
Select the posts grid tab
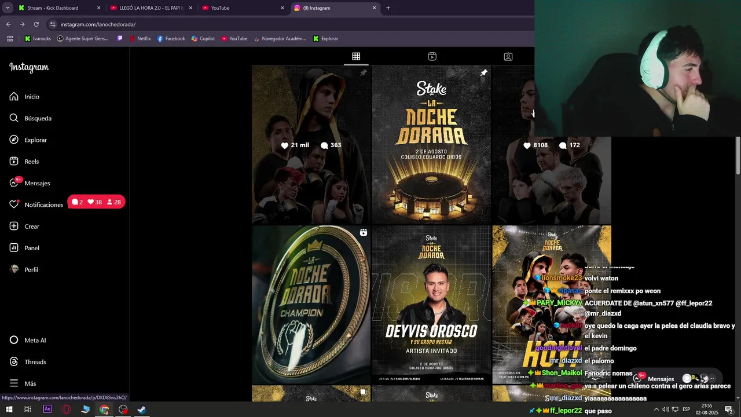click(x=356, y=56)
